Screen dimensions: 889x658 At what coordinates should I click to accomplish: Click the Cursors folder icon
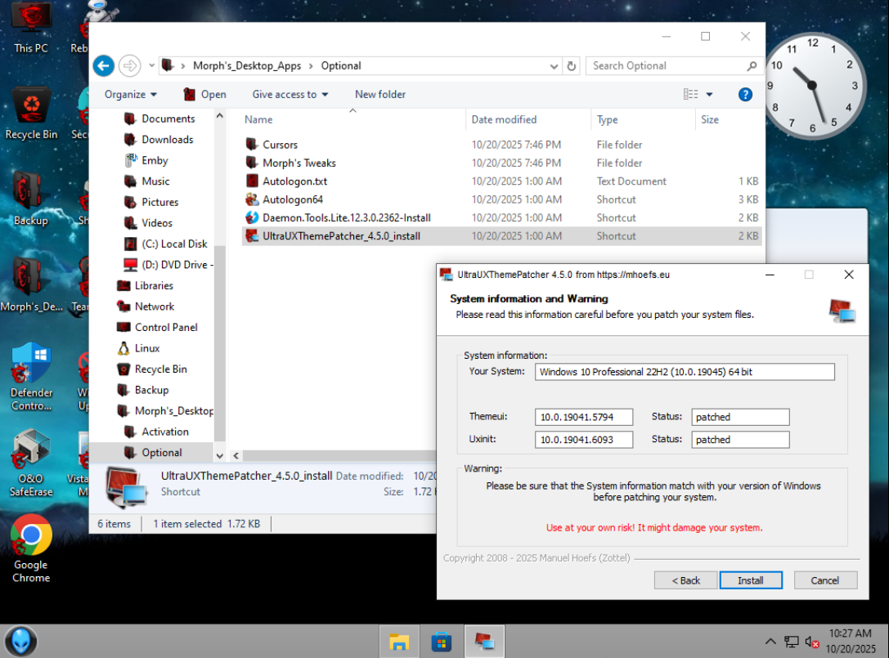[252, 144]
